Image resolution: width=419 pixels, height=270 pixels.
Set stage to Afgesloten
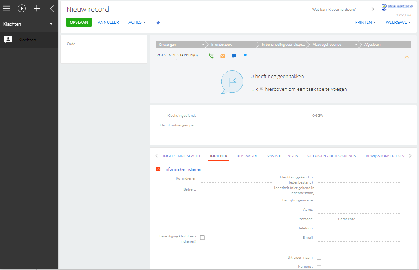[385, 45]
